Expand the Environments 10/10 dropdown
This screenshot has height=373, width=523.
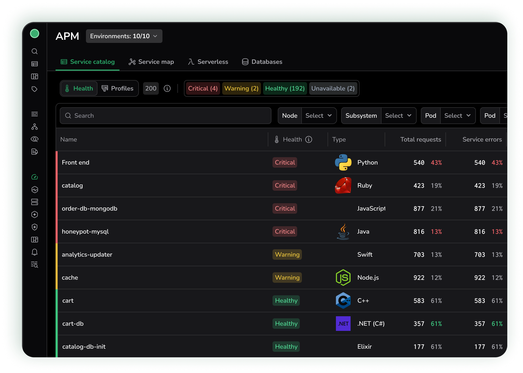point(124,36)
